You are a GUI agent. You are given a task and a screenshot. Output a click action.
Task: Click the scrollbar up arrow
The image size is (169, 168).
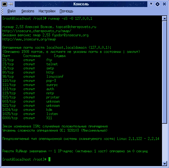coord(165,18)
